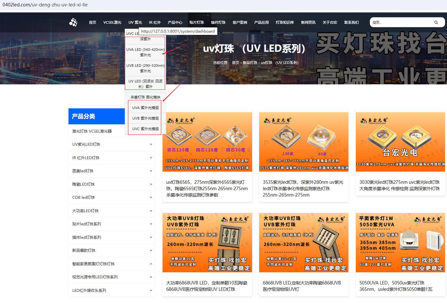The image size is (447, 303).
Task: Open the 插件灯珠 nav menu item
Action: (x=218, y=22)
